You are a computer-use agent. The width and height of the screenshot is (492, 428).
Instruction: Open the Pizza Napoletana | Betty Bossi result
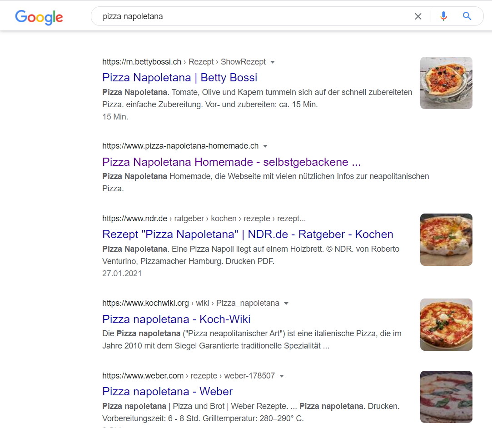179,78
